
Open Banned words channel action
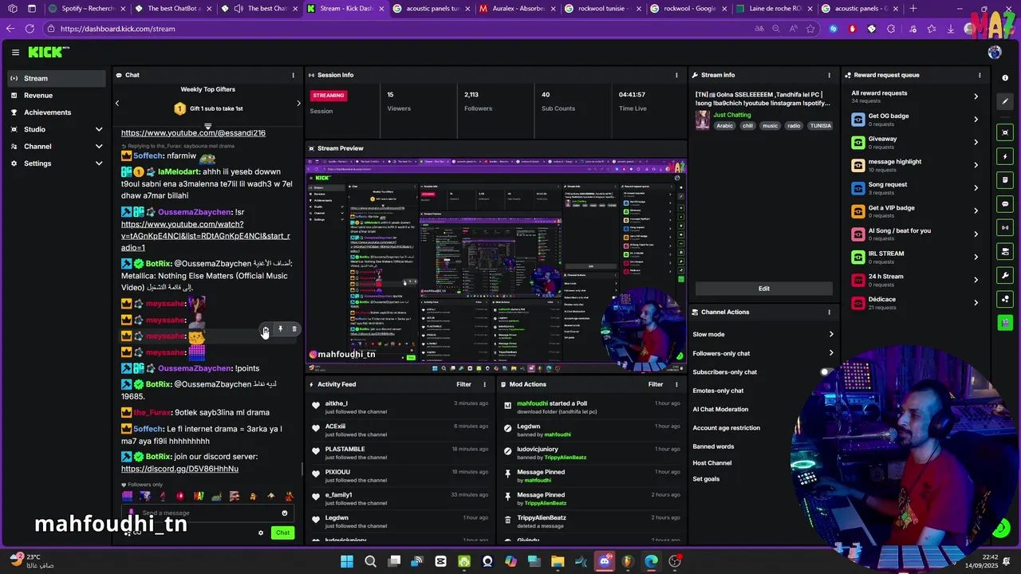713,446
